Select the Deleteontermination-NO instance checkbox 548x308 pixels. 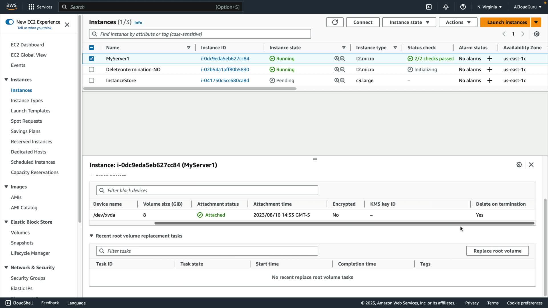click(91, 70)
